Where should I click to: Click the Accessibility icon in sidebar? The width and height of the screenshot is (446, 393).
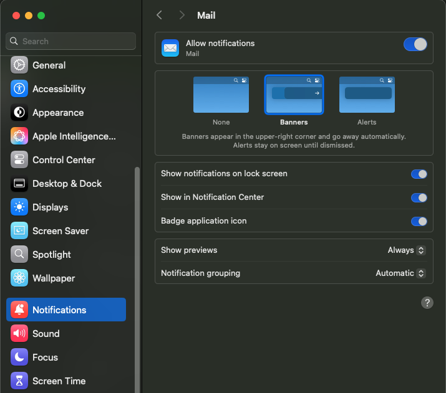19,89
